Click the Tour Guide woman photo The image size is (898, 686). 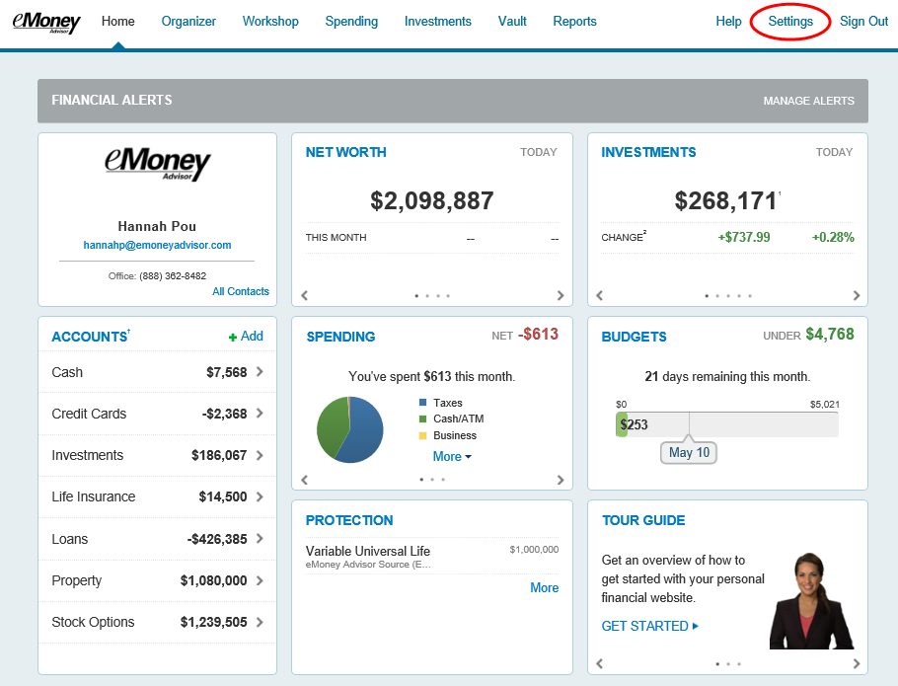tap(811, 601)
